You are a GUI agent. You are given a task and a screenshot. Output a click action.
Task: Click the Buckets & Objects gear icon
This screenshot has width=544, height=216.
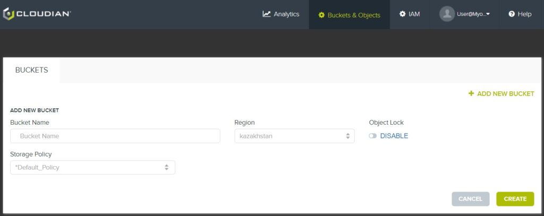click(x=321, y=15)
